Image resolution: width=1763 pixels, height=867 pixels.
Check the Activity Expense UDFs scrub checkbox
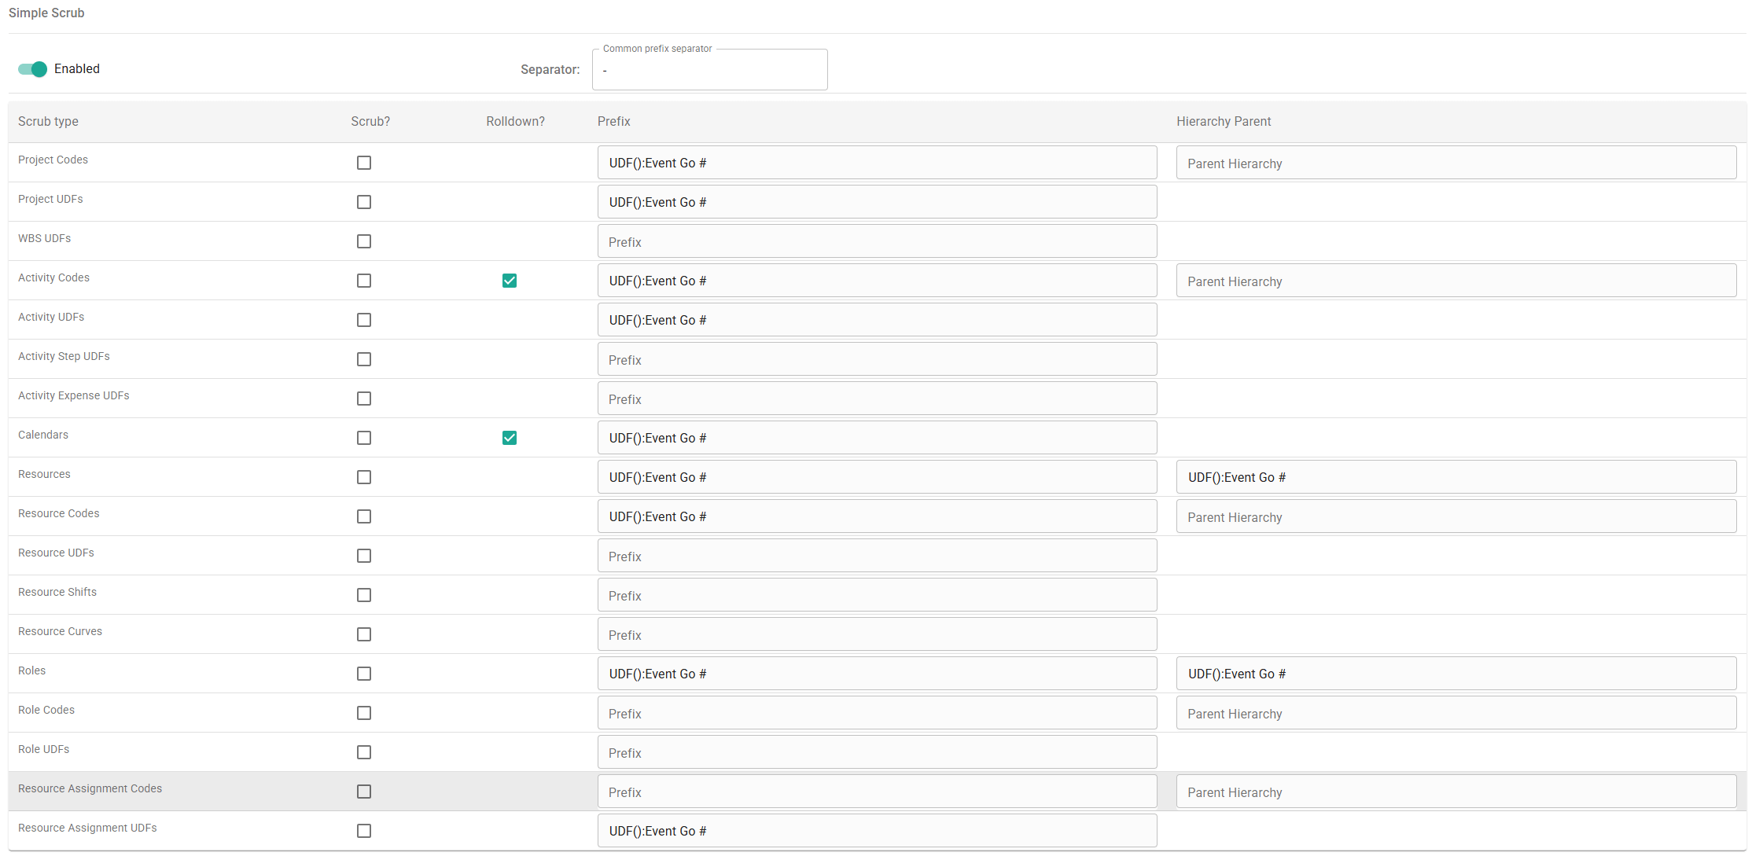pos(364,399)
